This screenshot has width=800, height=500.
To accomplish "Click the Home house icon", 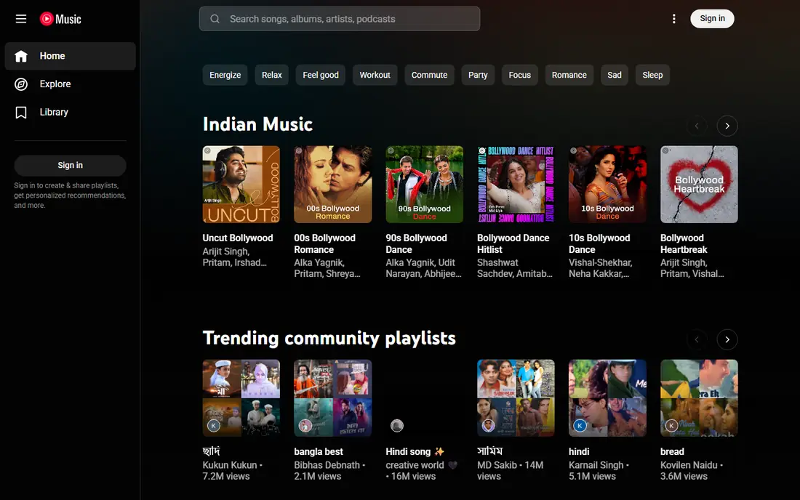I will (21, 56).
